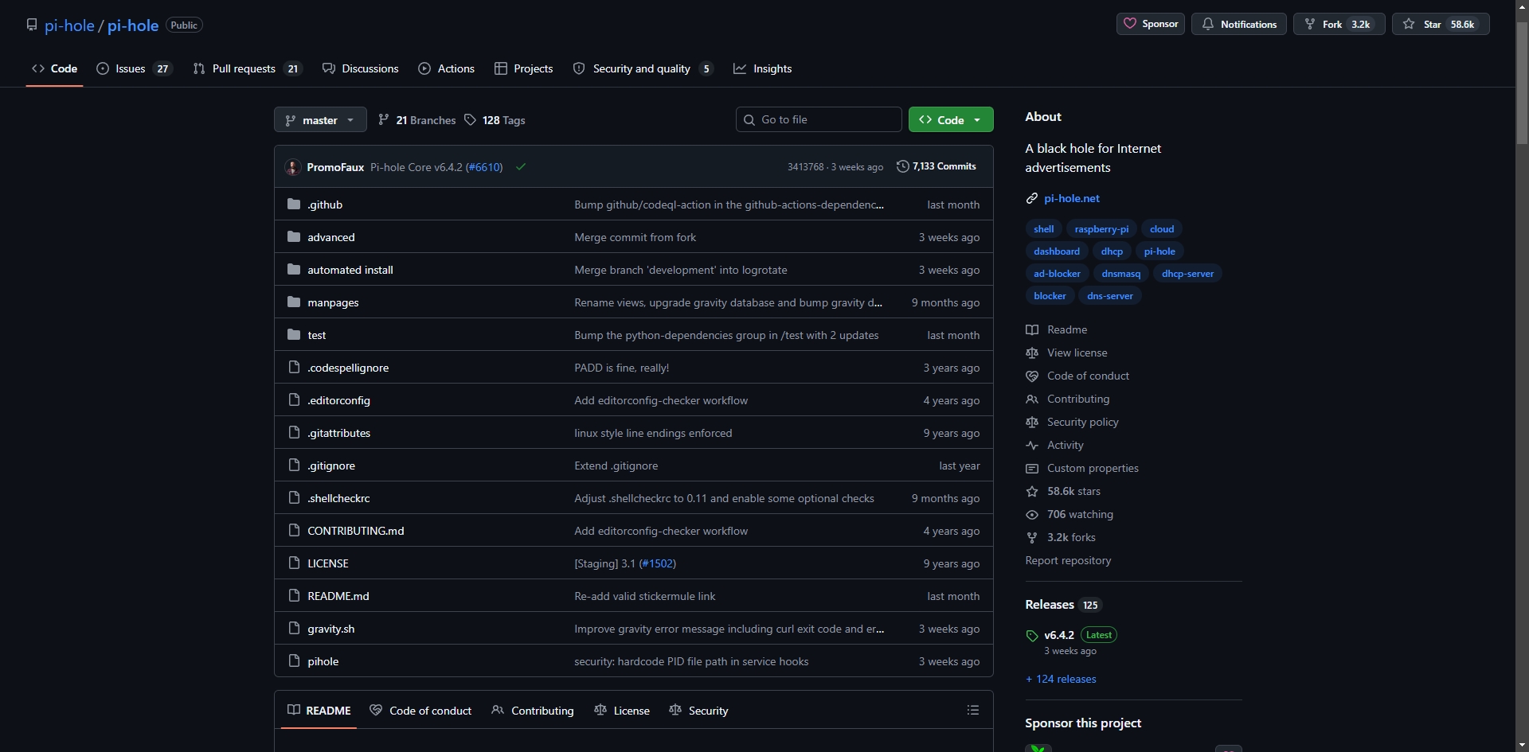
Task: Select the dns-server topic tag
Action: coord(1110,296)
